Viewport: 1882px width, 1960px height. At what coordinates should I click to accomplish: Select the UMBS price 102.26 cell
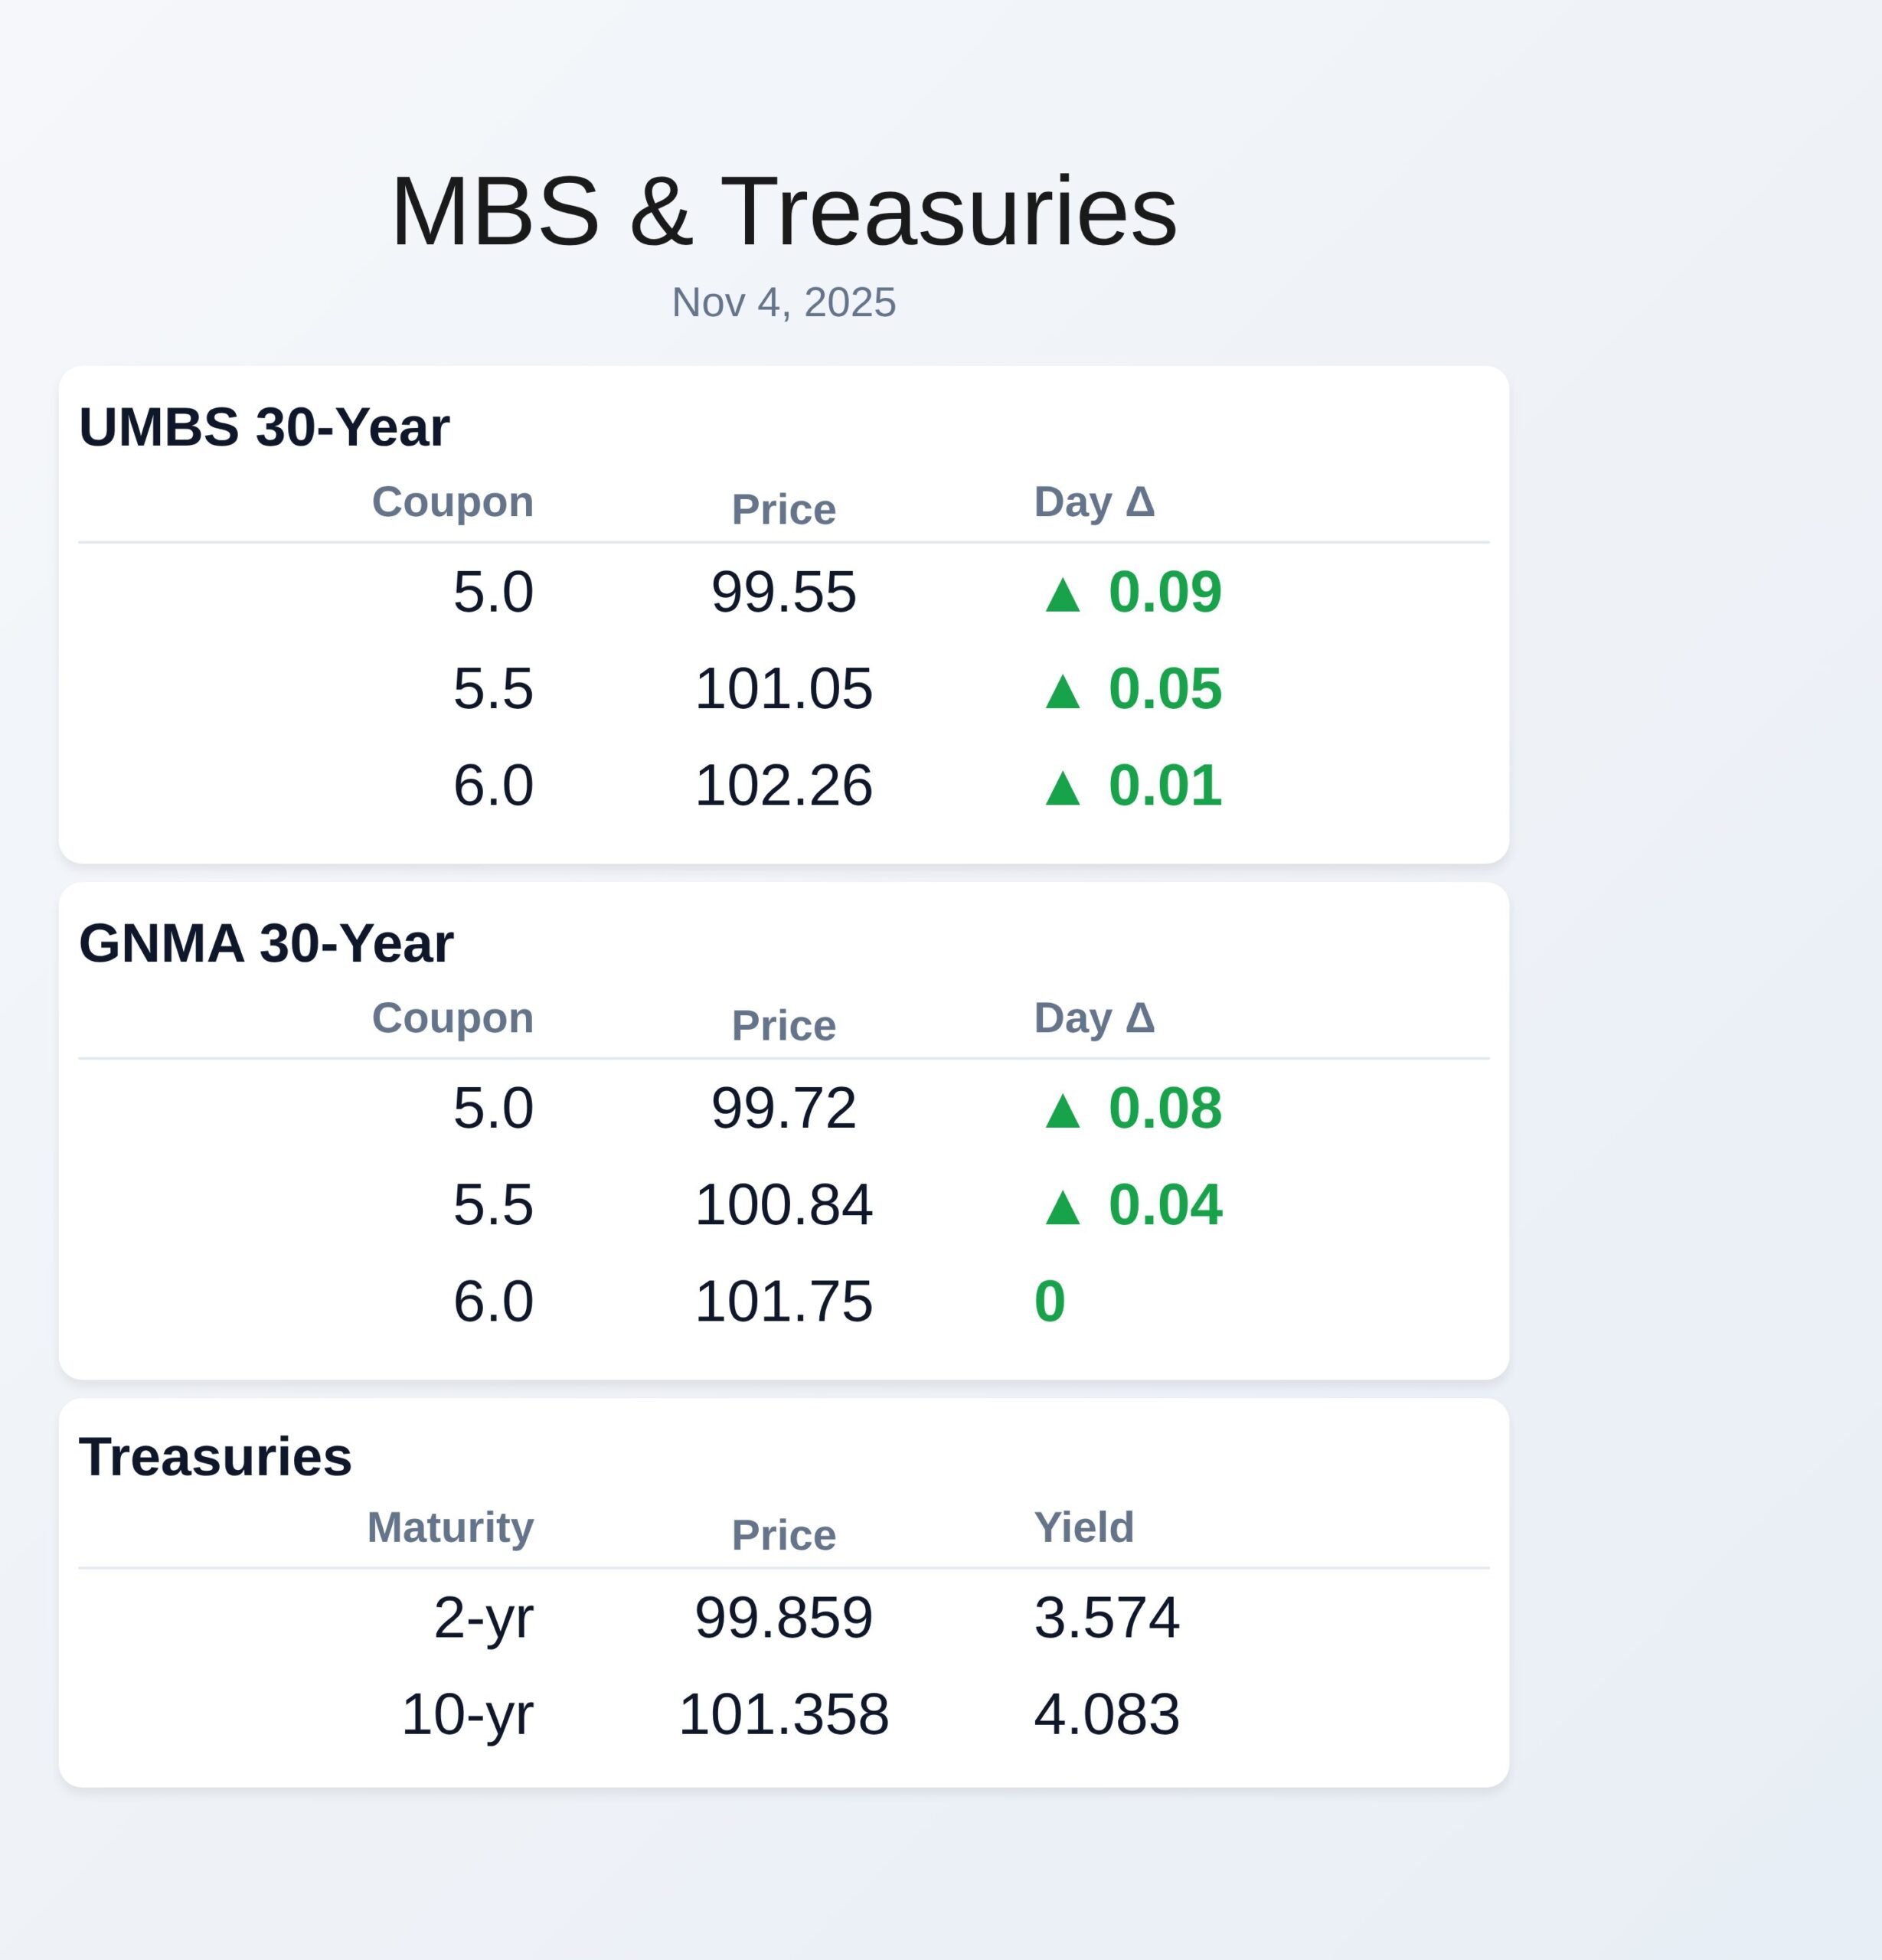click(x=784, y=785)
